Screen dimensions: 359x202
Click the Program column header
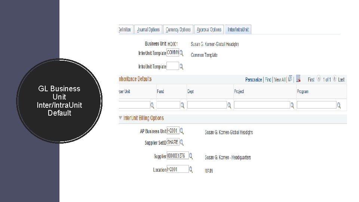(x=303, y=91)
